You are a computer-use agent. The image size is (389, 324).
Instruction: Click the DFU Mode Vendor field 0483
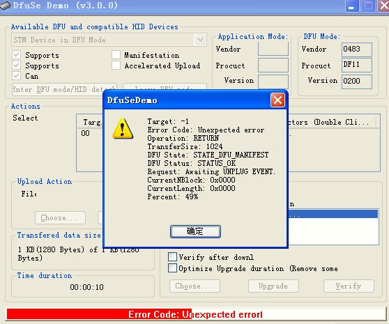pyautogui.click(x=357, y=49)
